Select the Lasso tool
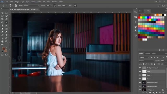Image resolution: width=167 pixels, height=94 pixels. [2, 16]
